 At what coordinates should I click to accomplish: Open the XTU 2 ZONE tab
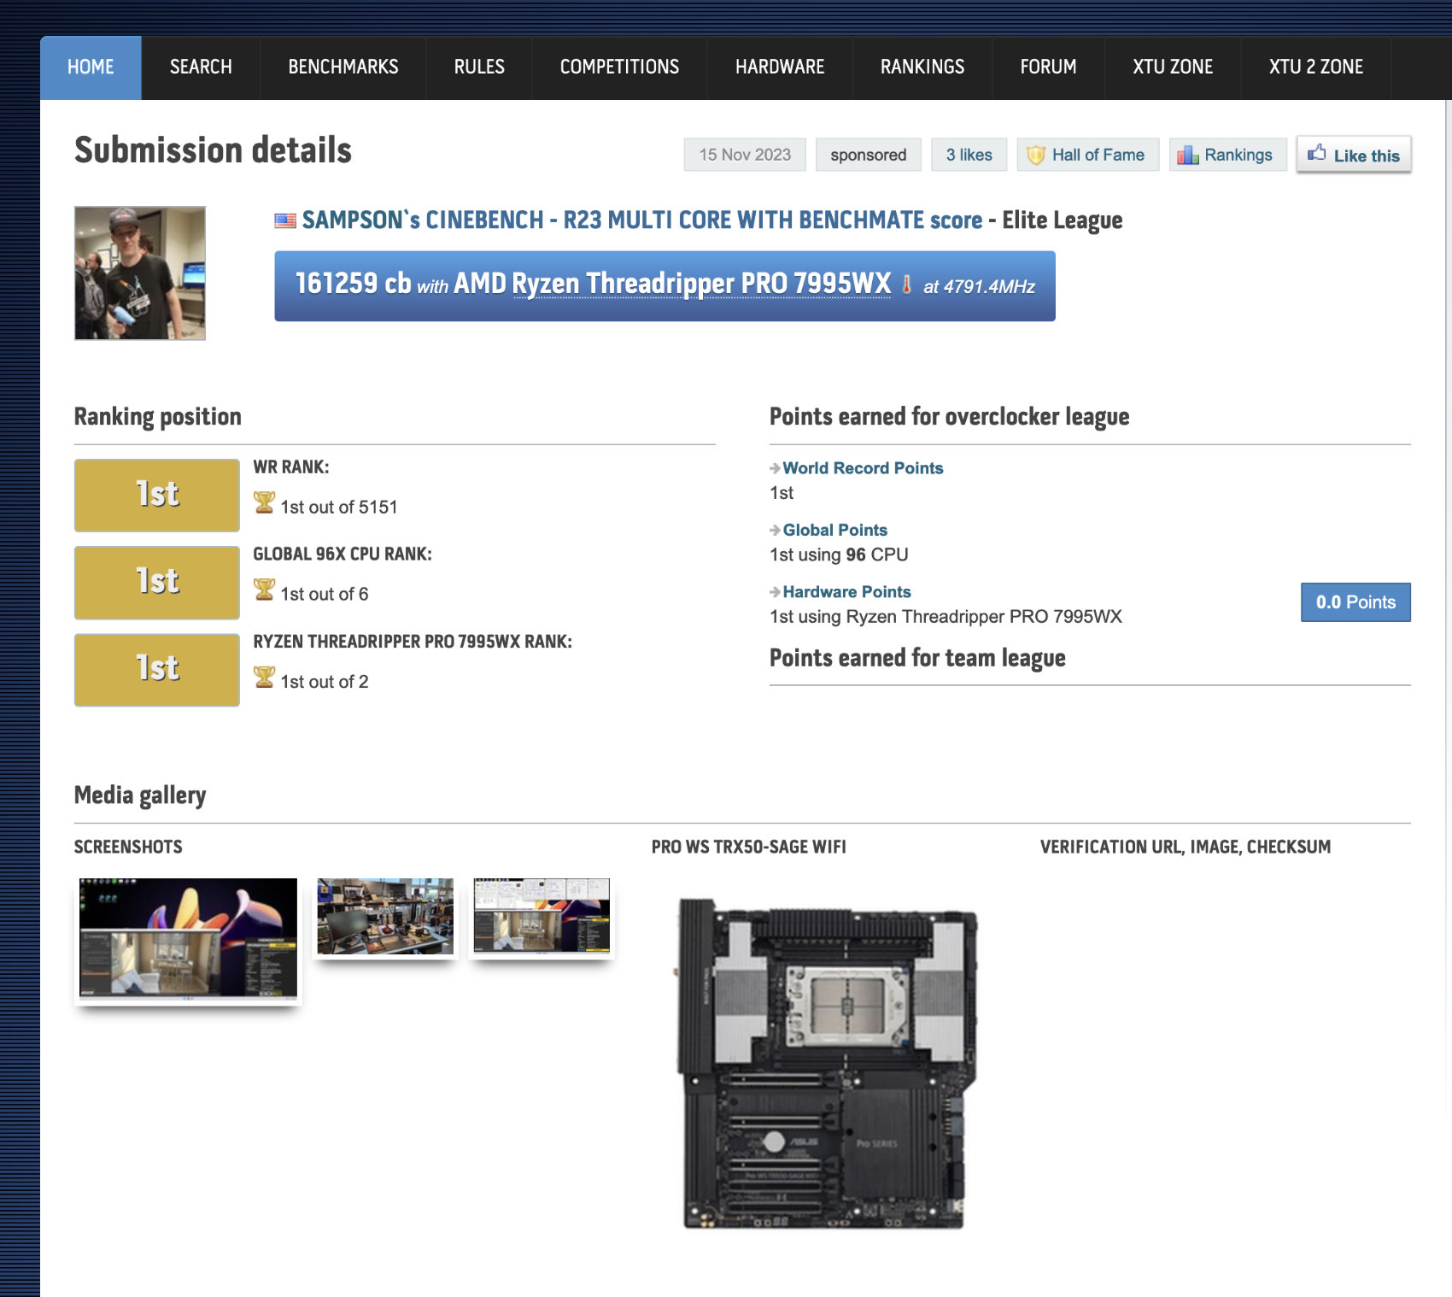[x=1316, y=67]
